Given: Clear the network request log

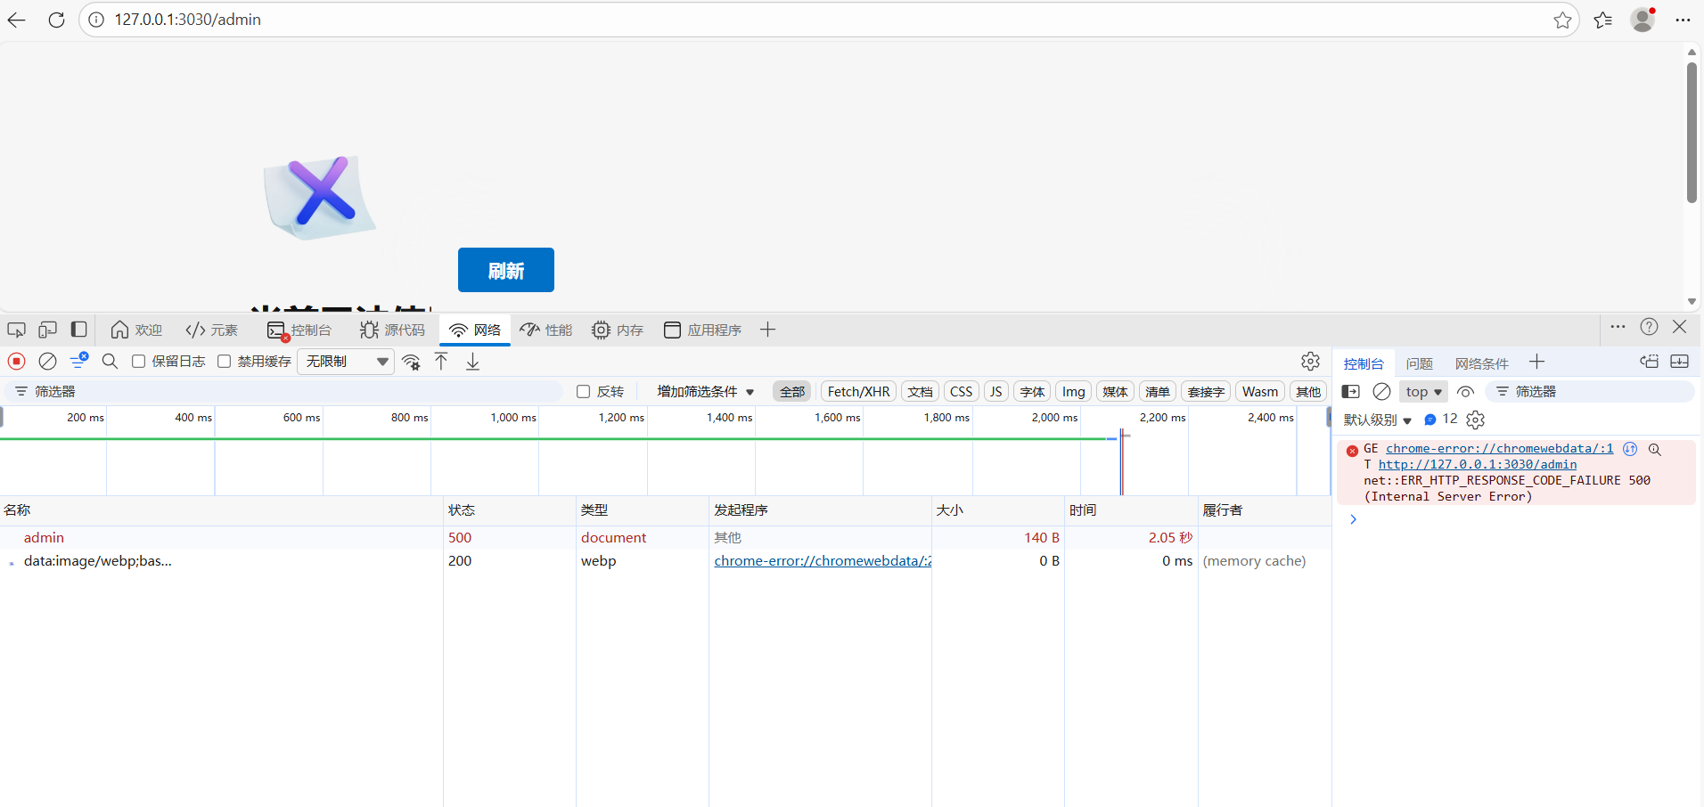Looking at the screenshot, I should (46, 361).
